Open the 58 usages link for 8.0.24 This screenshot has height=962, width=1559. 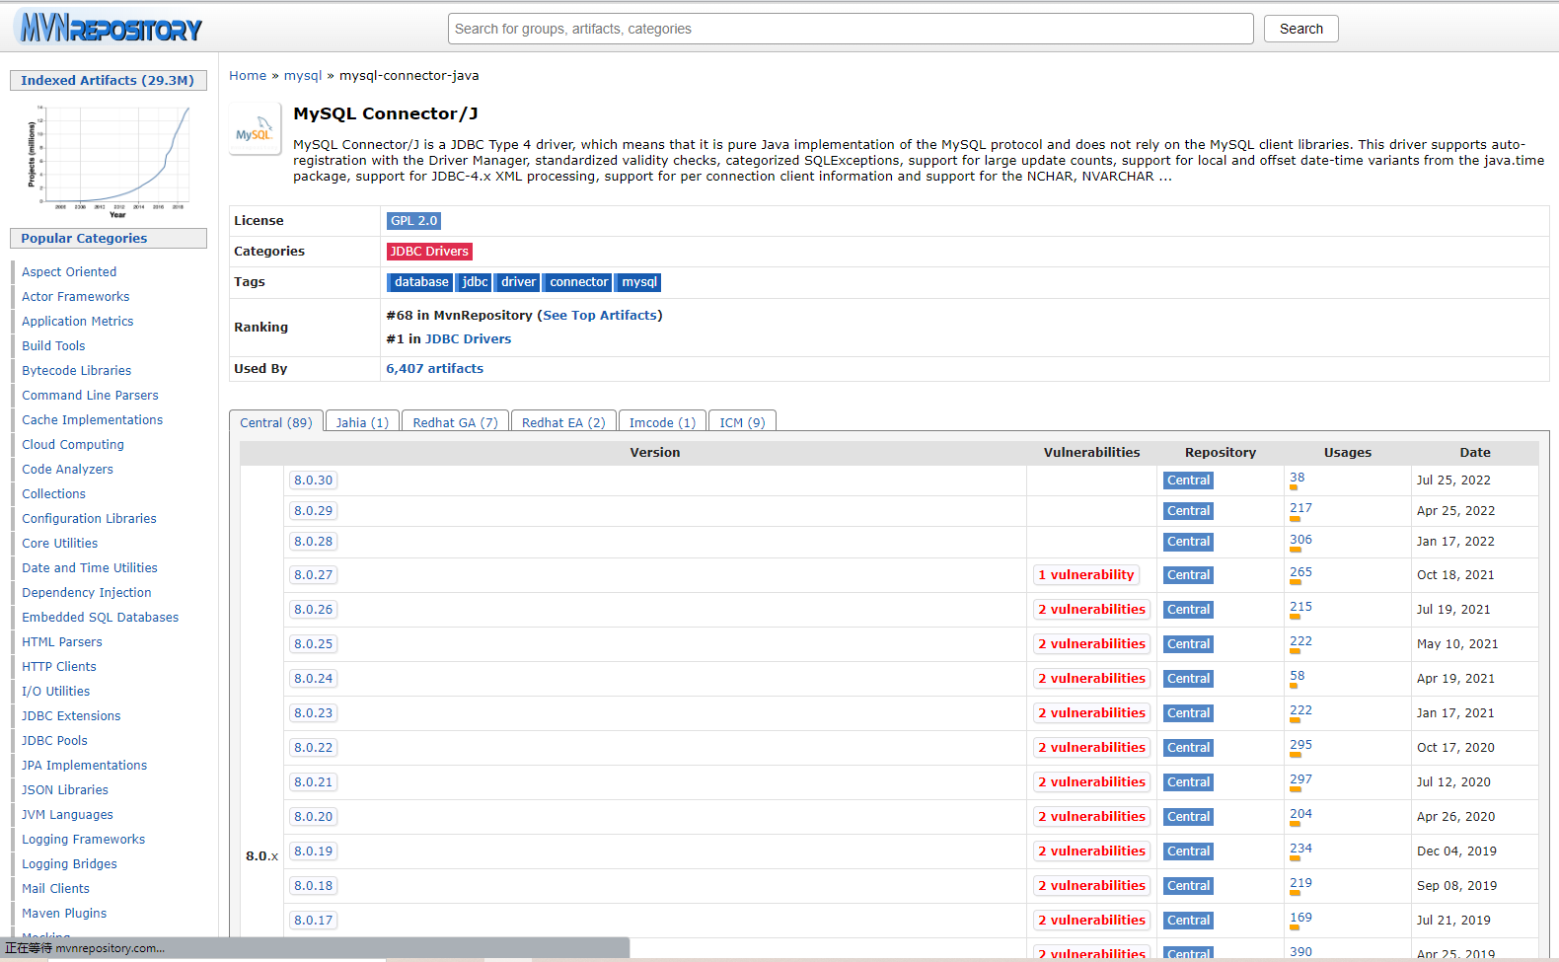click(1297, 676)
